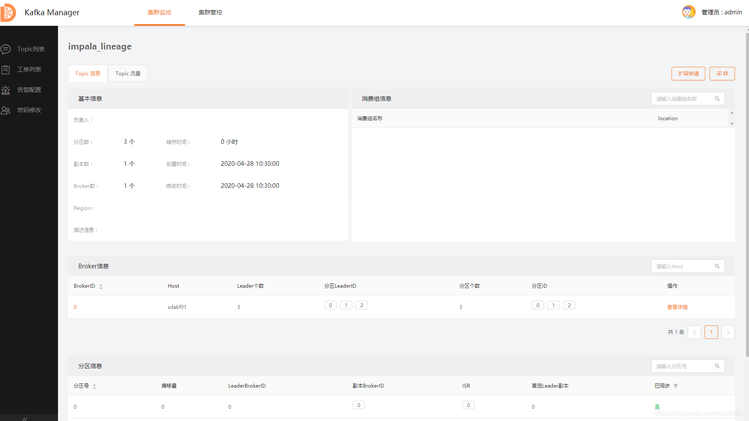
Task: Click the 采样 button
Action: [722, 74]
